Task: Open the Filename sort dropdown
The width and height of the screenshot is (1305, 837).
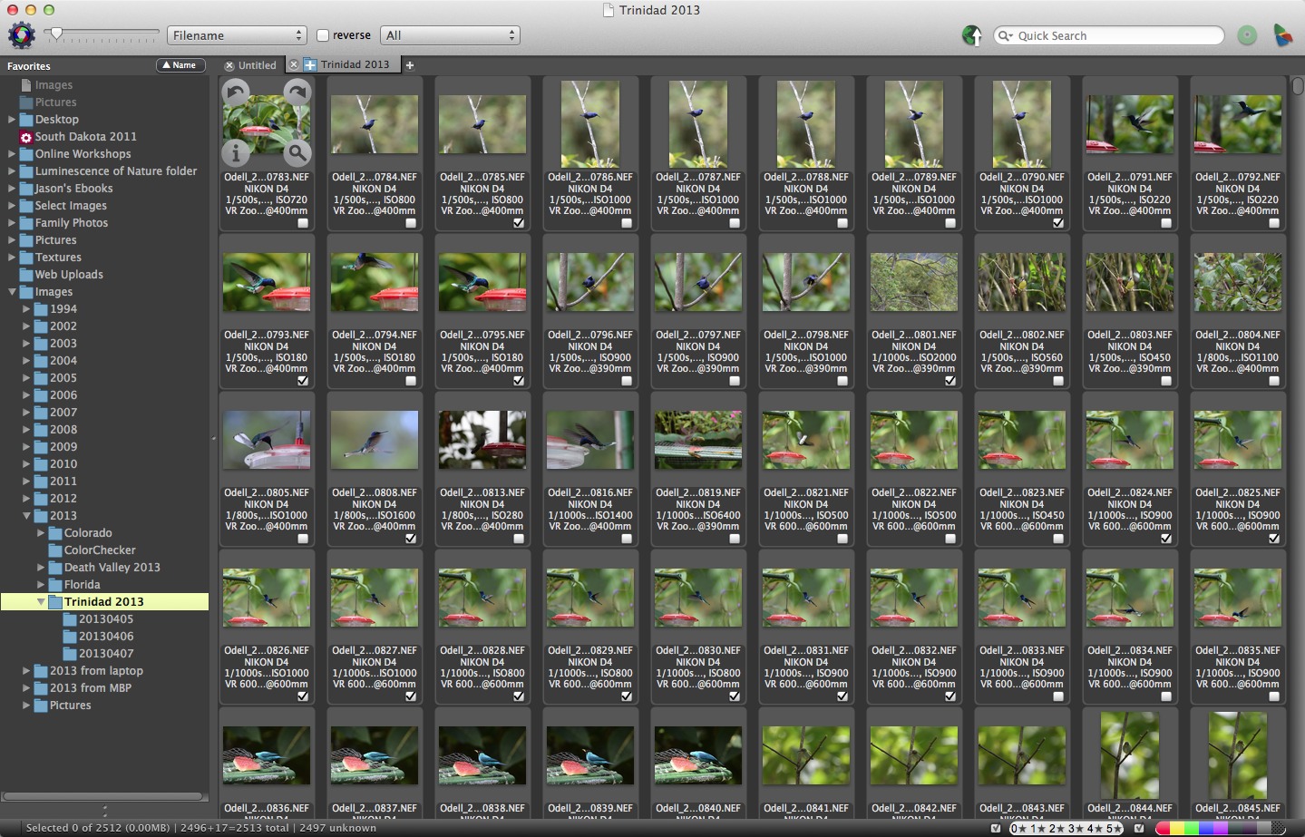Action: tap(237, 35)
